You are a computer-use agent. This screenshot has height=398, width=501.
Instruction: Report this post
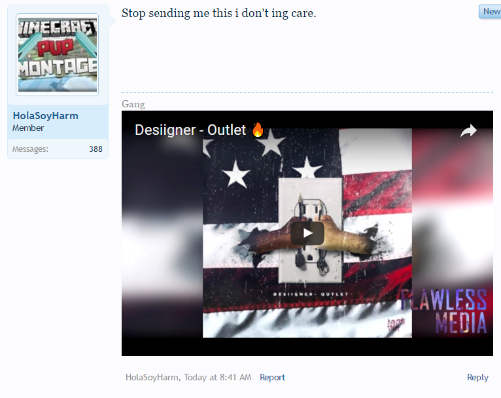(x=272, y=377)
